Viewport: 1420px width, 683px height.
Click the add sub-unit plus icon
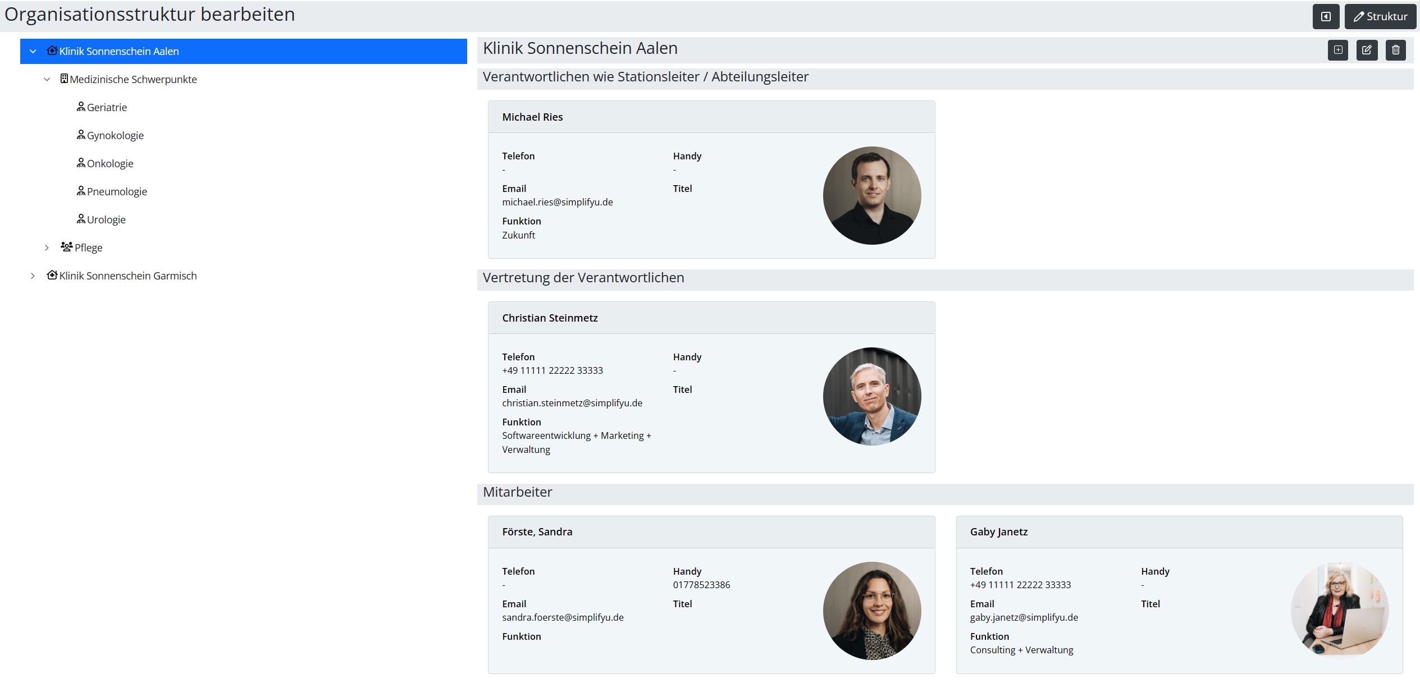(1338, 50)
